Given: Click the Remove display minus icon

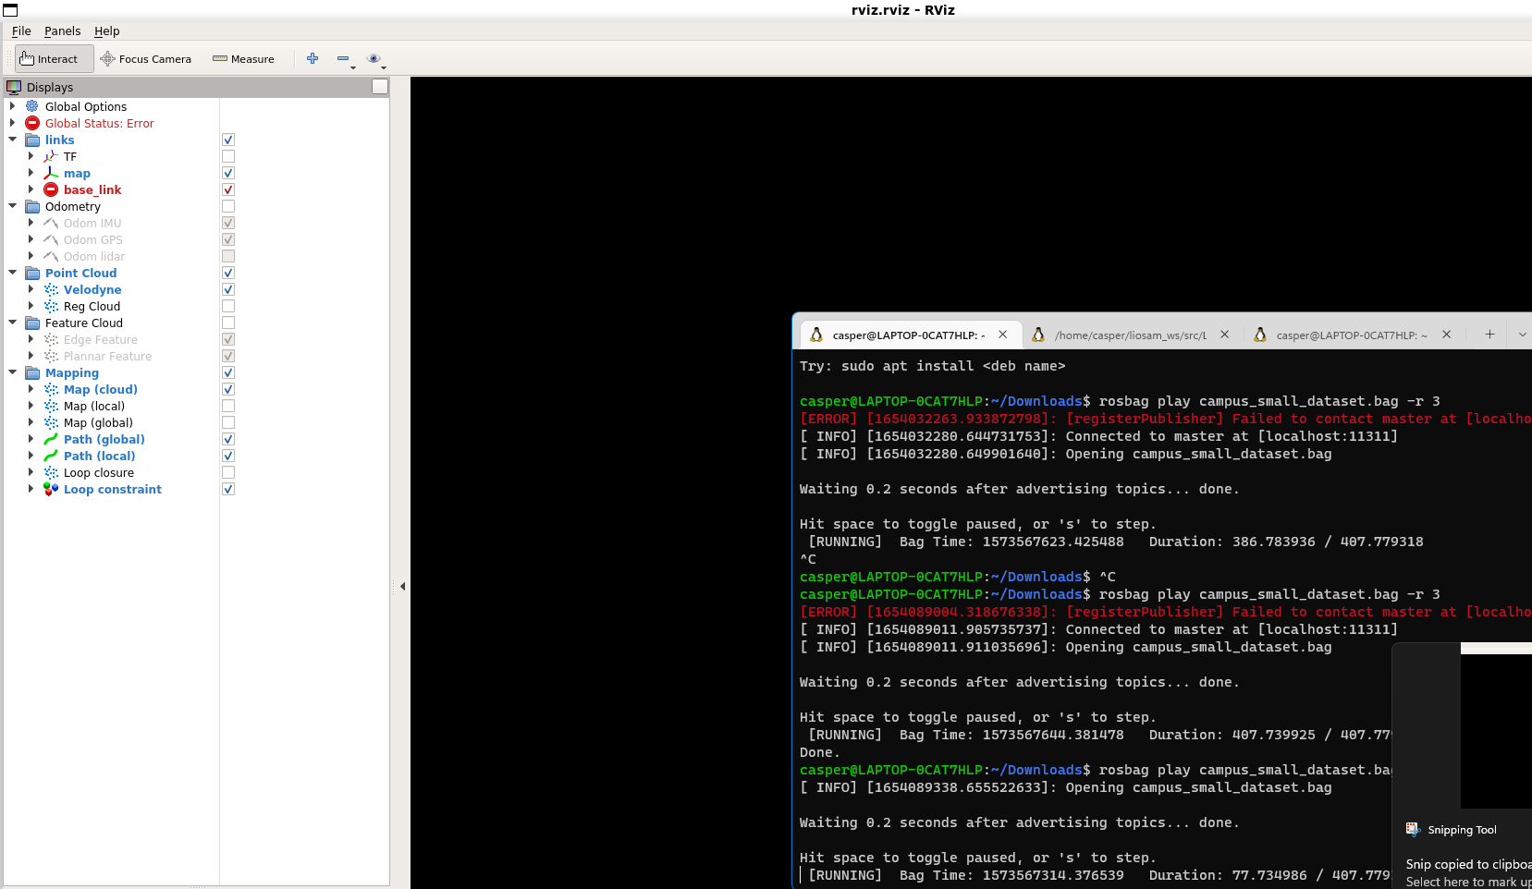Looking at the screenshot, I should [x=343, y=58].
